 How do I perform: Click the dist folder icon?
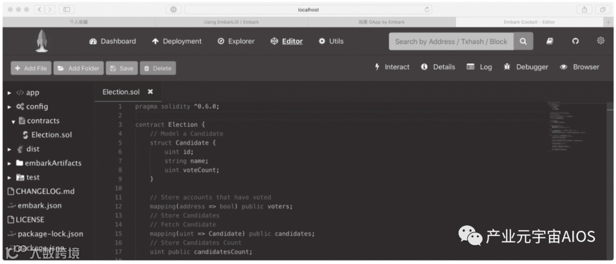pyautogui.click(x=20, y=149)
